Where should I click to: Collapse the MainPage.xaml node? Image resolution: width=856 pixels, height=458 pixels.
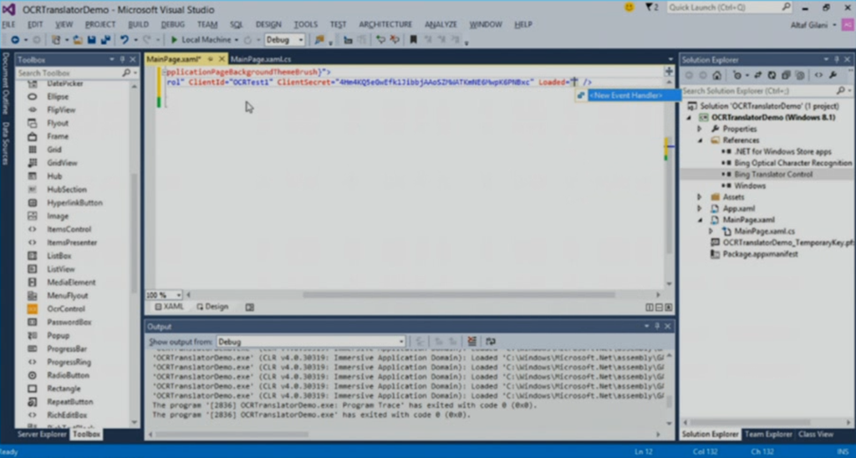pyautogui.click(x=701, y=220)
